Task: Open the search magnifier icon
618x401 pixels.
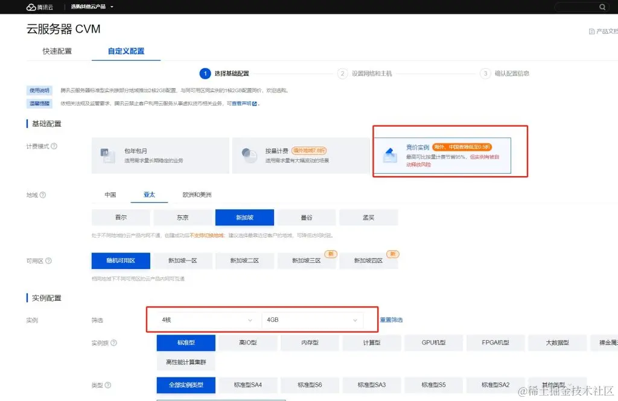Action: coord(602,7)
